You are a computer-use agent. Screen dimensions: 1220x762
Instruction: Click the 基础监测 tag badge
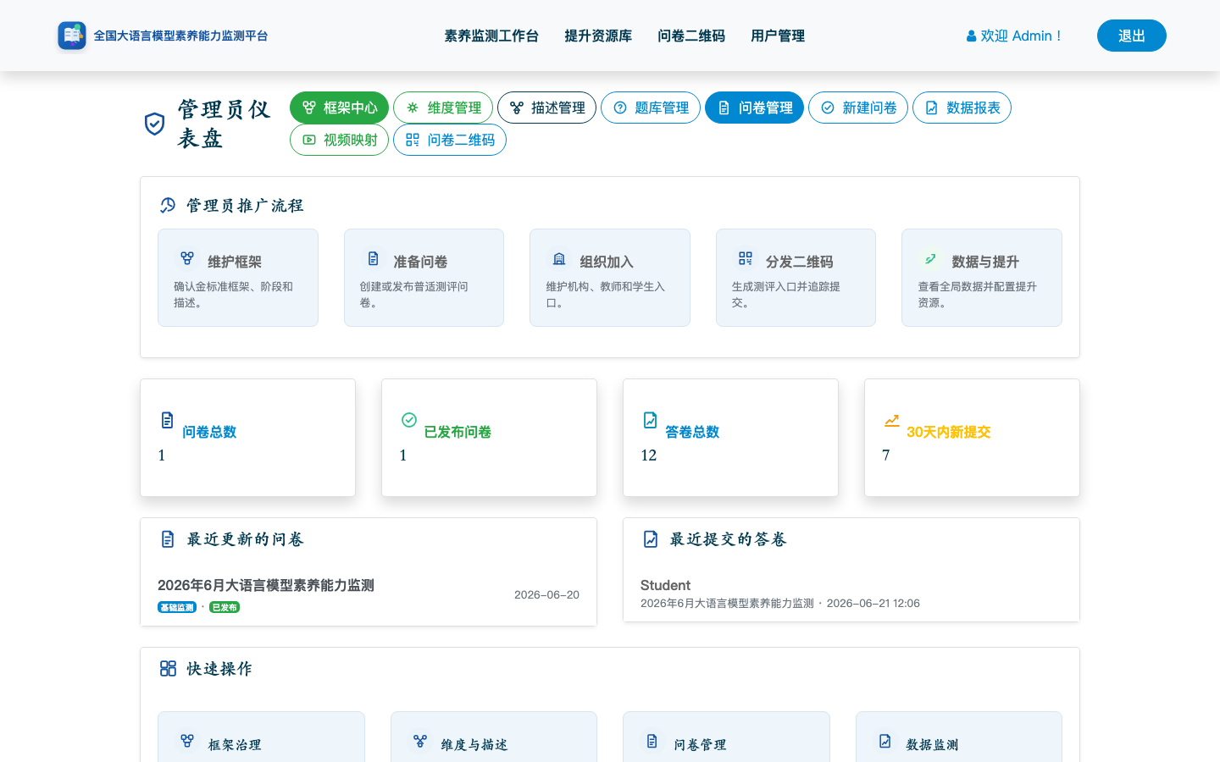[177, 607]
